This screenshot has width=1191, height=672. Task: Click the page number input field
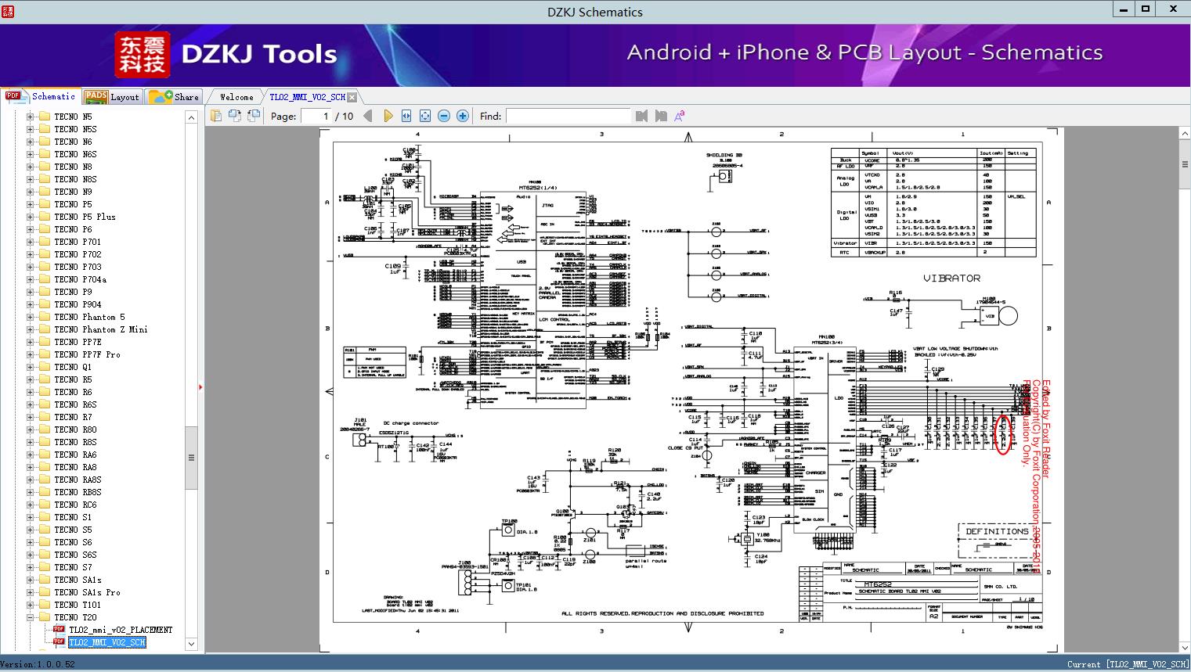316,116
